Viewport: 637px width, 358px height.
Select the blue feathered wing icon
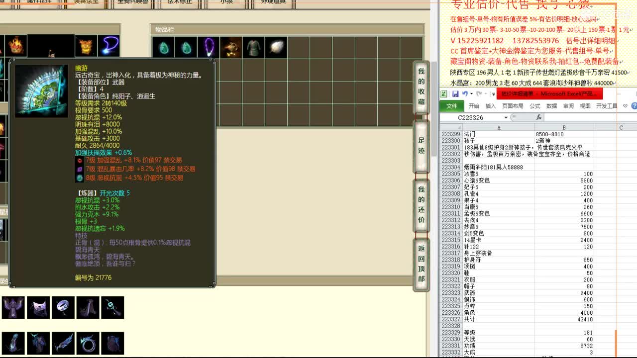(63, 344)
